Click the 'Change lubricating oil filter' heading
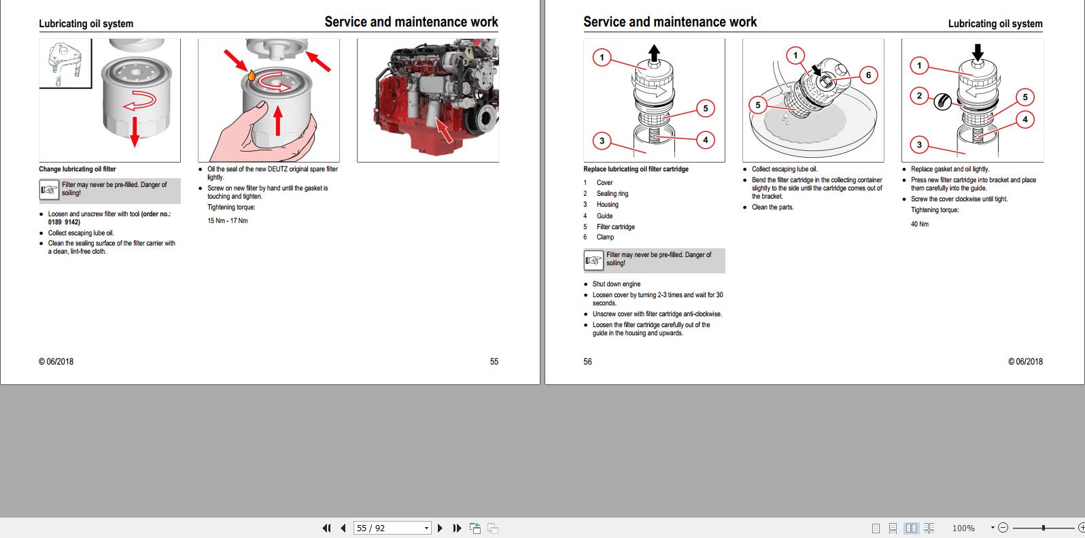The height and width of the screenshot is (538, 1085). [x=77, y=169]
